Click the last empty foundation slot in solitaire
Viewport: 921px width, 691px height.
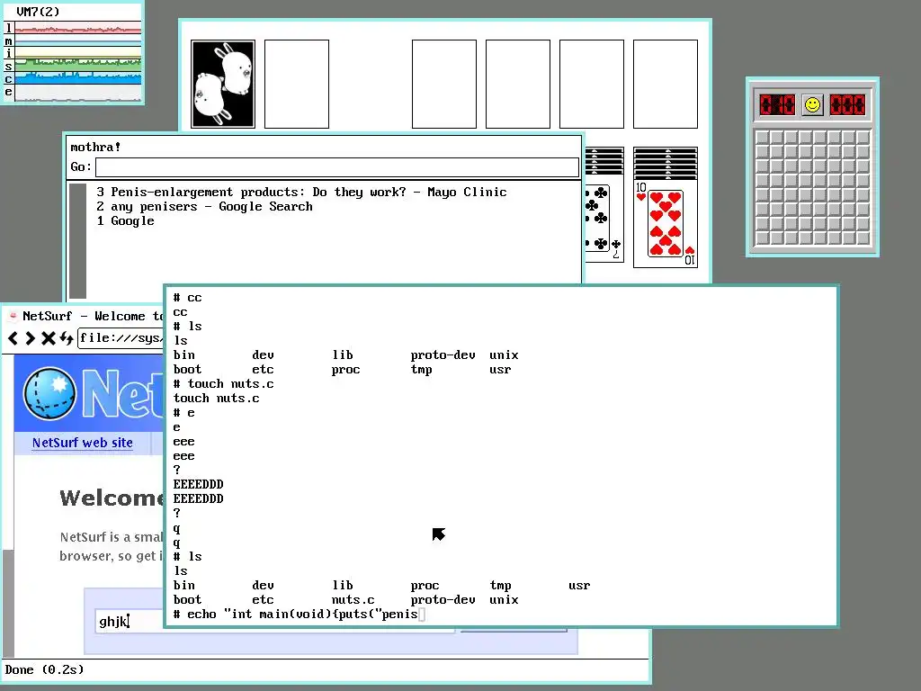point(666,84)
